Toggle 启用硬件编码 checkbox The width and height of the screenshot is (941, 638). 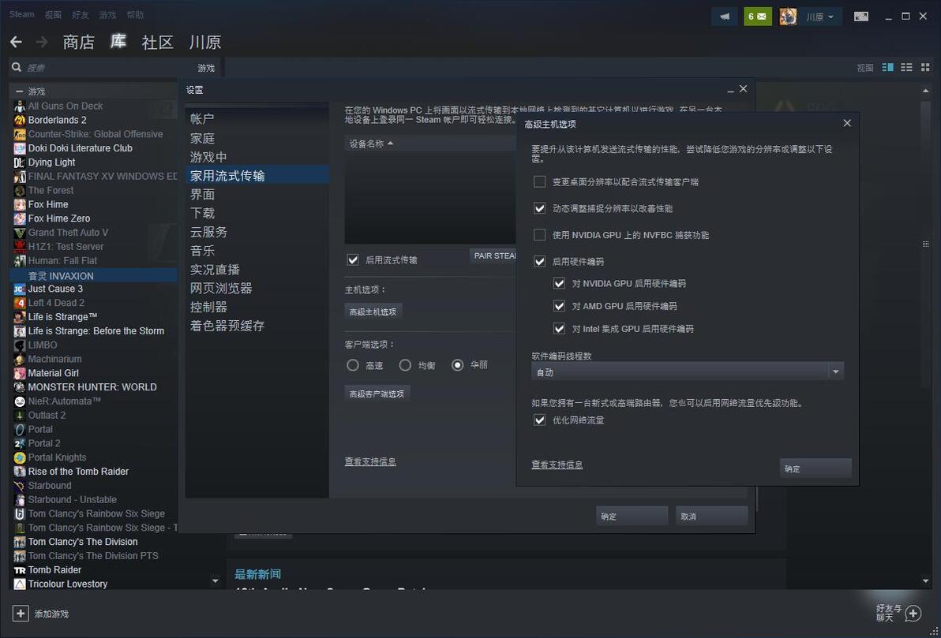point(539,261)
